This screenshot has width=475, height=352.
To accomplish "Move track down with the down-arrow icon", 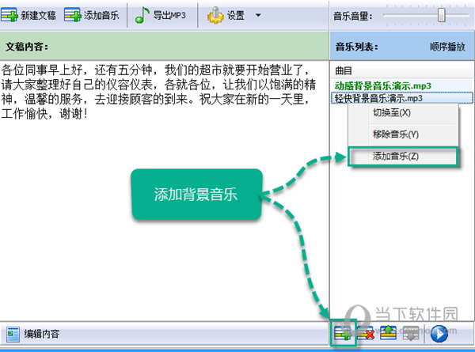I will click(x=410, y=333).
